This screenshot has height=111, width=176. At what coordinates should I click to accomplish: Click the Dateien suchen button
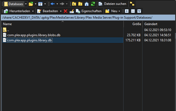pyautogui.click(x=112, y=4)
